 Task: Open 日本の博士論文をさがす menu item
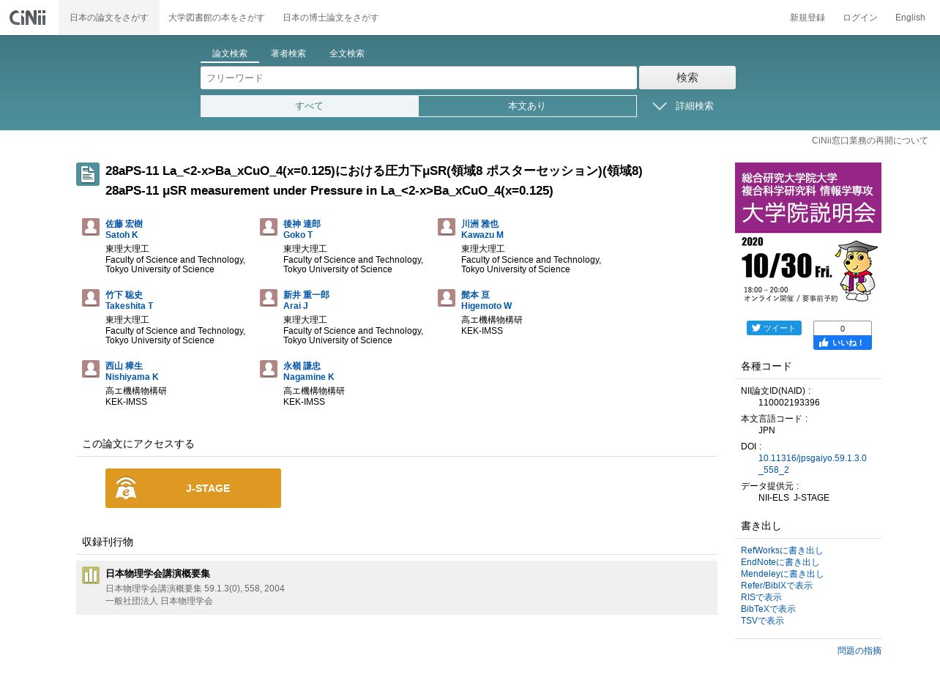[x=331, y=18]
